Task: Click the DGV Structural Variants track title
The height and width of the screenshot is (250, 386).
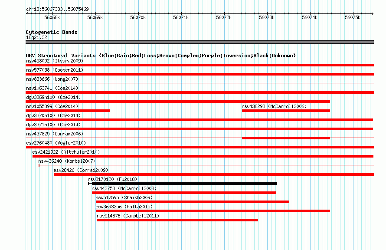Action: [160, 56]
